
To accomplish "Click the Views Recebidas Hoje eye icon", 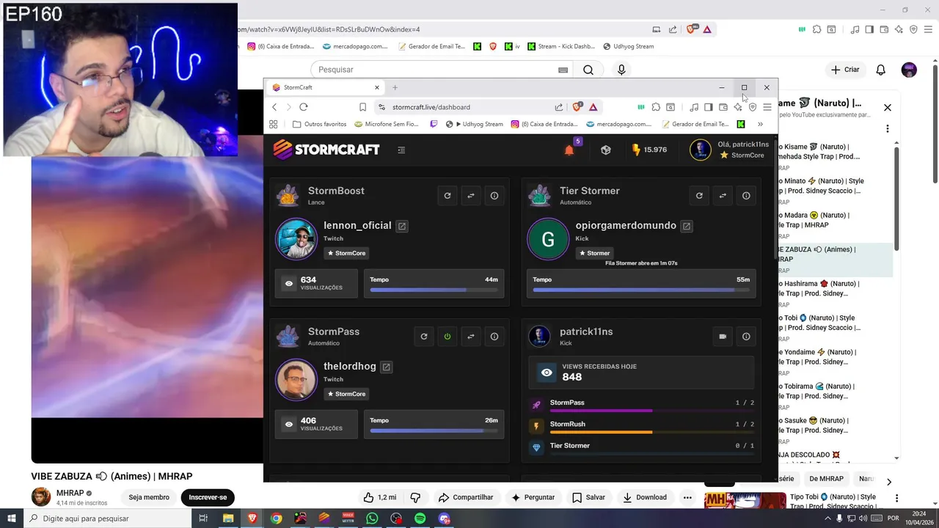I will click(x=547, y=373).
